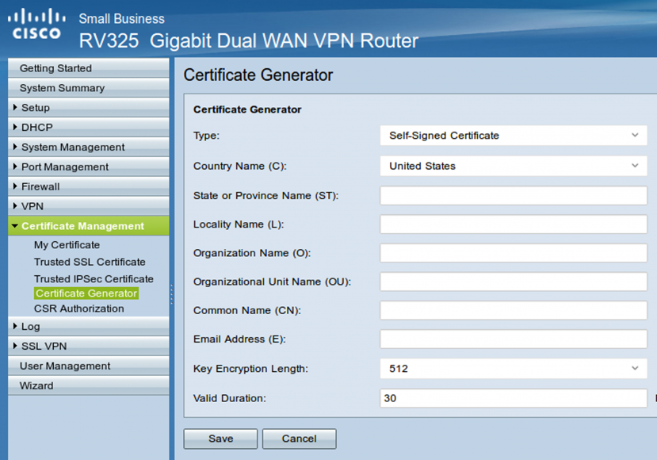657x460 pixels.
Task: Expand the VPN menu arrow
Action: click(x=15, y=206)
